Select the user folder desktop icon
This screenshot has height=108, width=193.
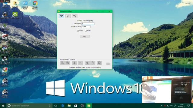point(15,4)
